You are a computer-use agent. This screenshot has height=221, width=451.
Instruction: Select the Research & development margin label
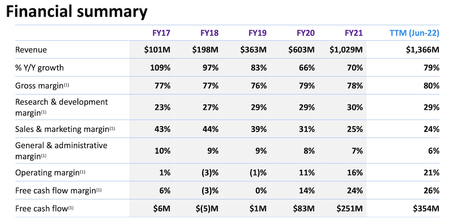click(x=61, y=107)
